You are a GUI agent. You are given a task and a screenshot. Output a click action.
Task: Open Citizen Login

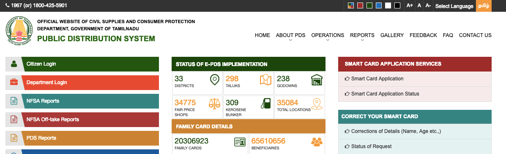click(x=82, y=64)
